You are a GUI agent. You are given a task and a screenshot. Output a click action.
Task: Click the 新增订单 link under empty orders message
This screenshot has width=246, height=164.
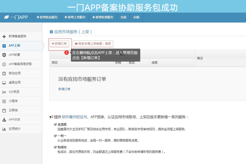click(64, 89)
